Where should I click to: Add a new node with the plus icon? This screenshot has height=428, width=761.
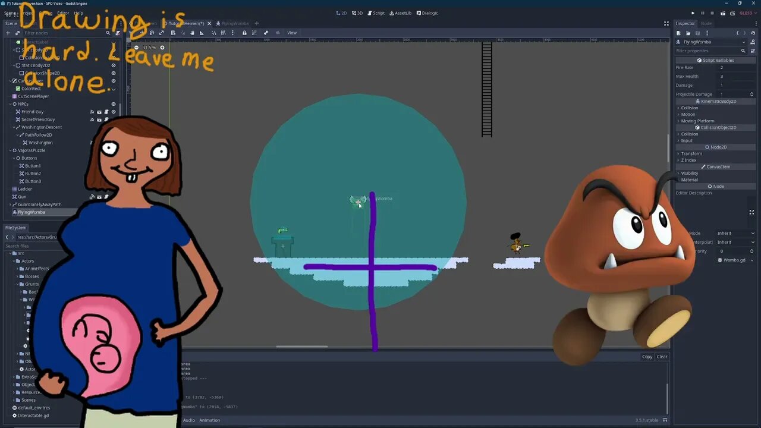point(8,33)
